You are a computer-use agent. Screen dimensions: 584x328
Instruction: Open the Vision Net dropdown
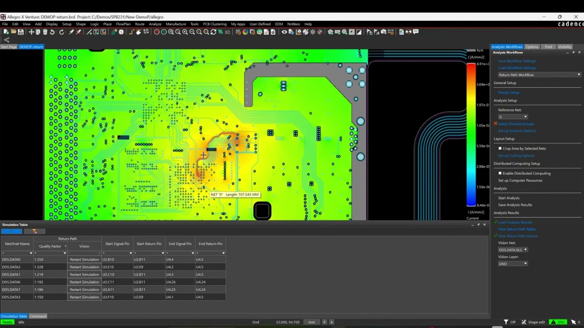click(513, 250)
